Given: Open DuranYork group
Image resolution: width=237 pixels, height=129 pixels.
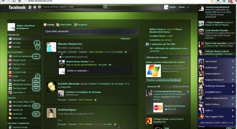Looking at the screenshot, I should tap(17, 114).
